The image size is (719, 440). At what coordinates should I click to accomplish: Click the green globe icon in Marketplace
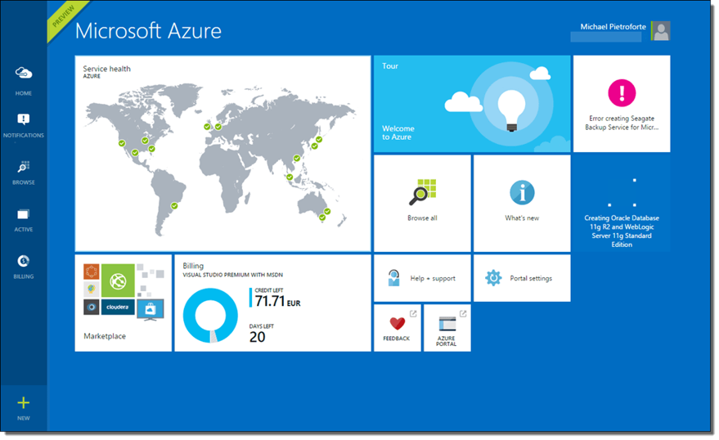(118, 281)
